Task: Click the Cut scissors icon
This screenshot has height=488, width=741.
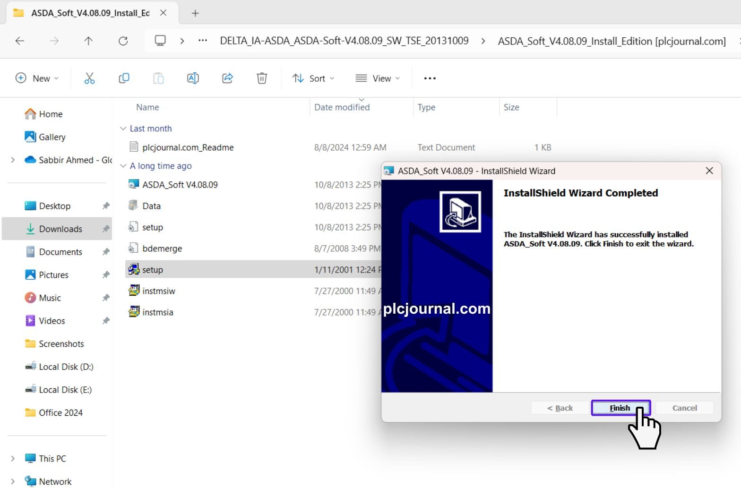Action: coord(89,78)
